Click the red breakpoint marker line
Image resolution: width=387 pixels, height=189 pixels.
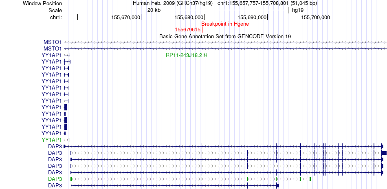tap(202, 30)
